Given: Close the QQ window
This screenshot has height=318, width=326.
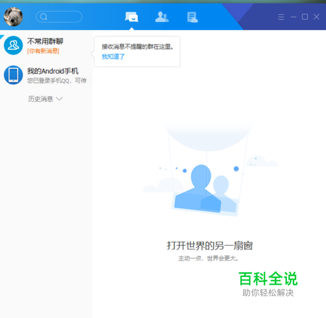Looking at the screenshot, I should point(316,17).
